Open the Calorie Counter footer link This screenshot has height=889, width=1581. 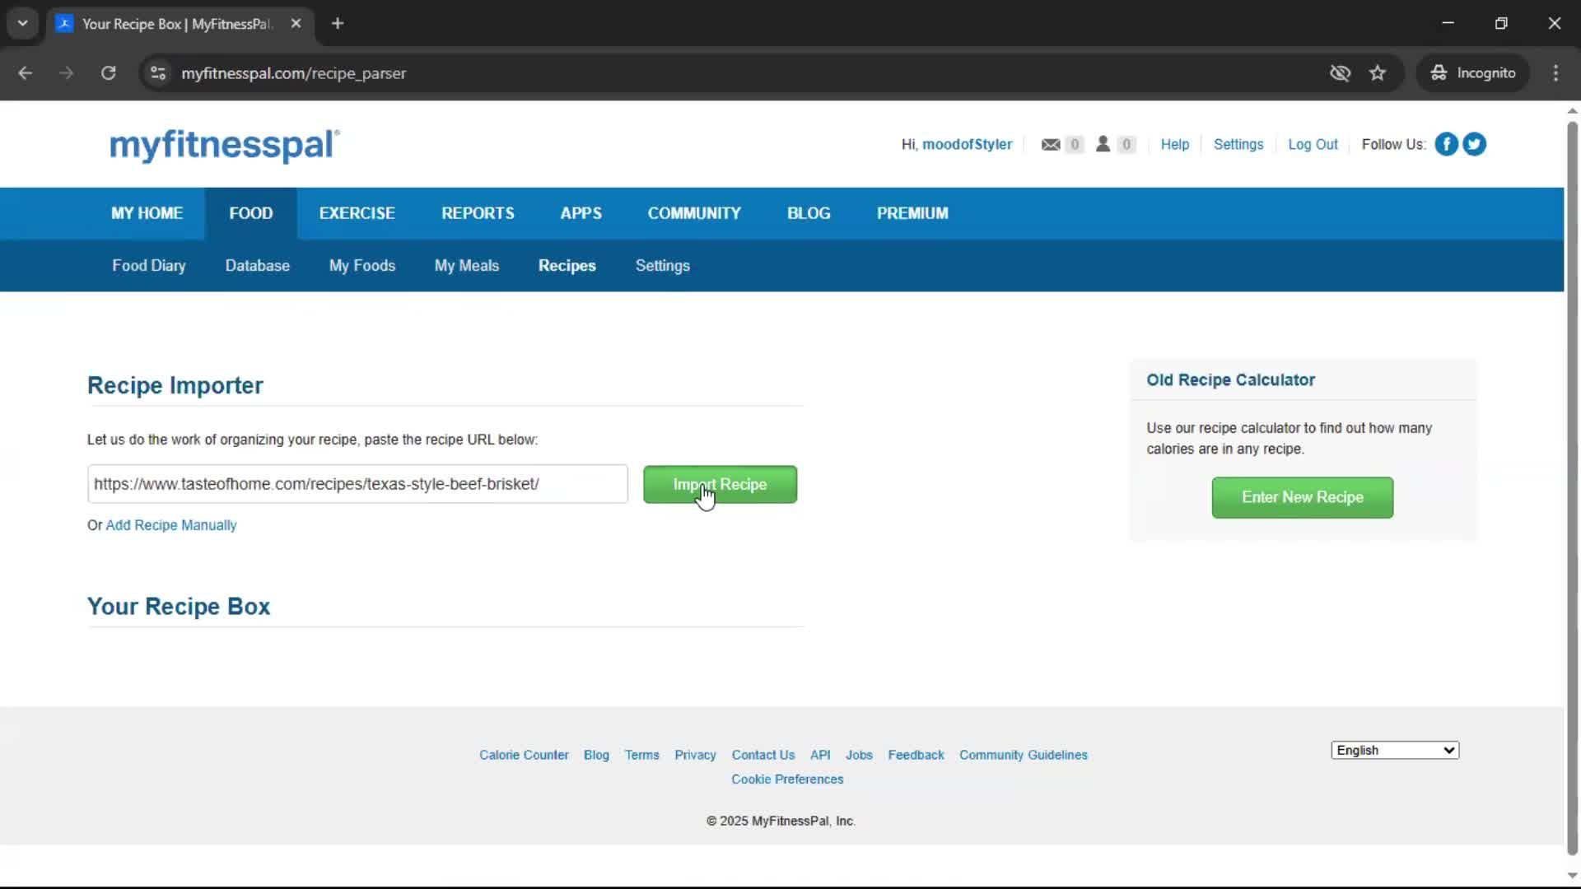(524, 755)
